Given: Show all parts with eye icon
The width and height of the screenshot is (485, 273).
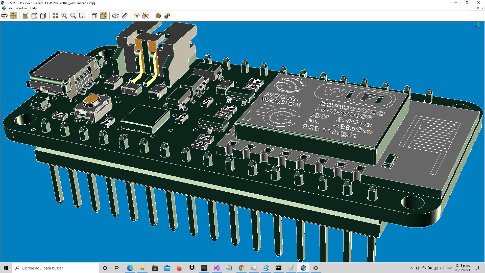Looking at the screenshot, I should 137,16.
